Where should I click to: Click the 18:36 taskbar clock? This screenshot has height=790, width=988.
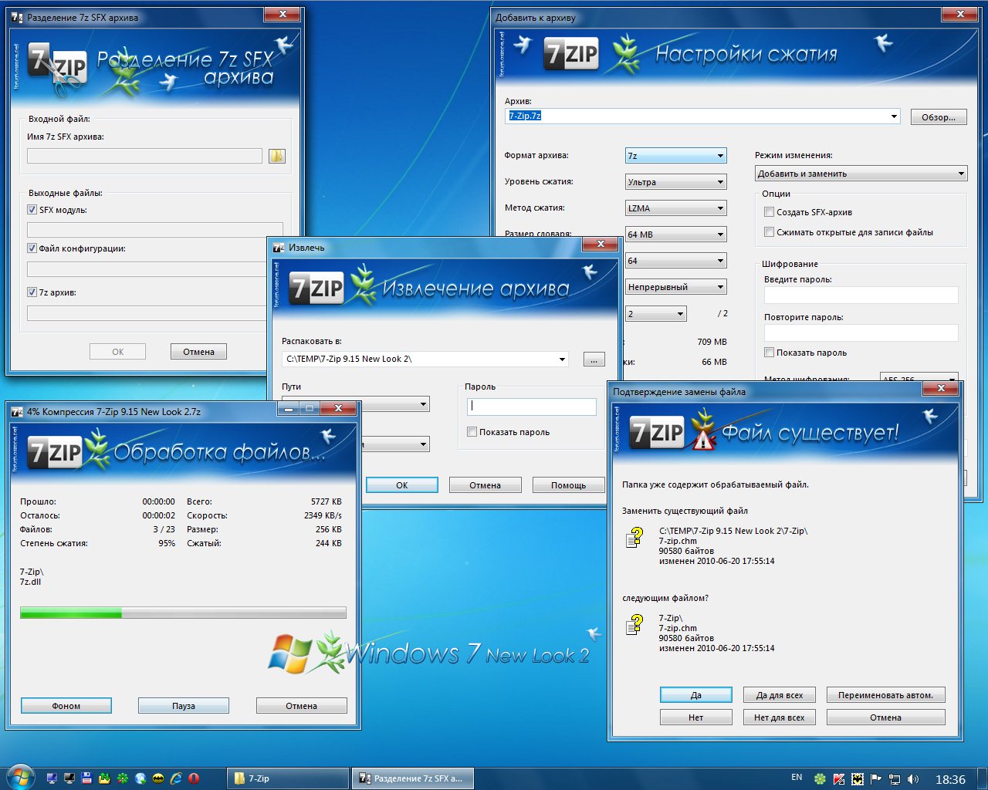950,779
